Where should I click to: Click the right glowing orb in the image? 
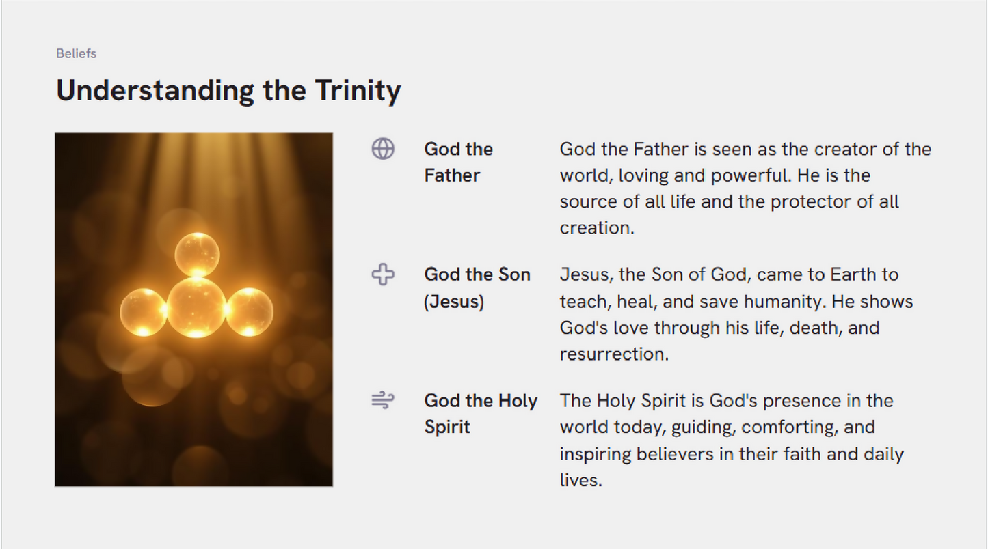point(250,312)
